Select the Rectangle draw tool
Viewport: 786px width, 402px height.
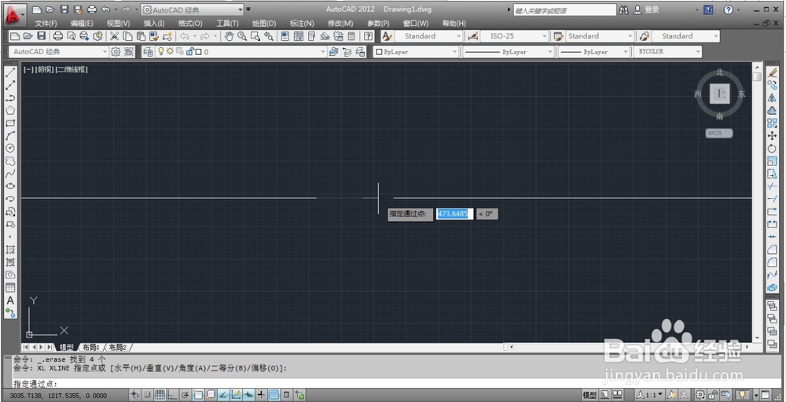[10, 123]
